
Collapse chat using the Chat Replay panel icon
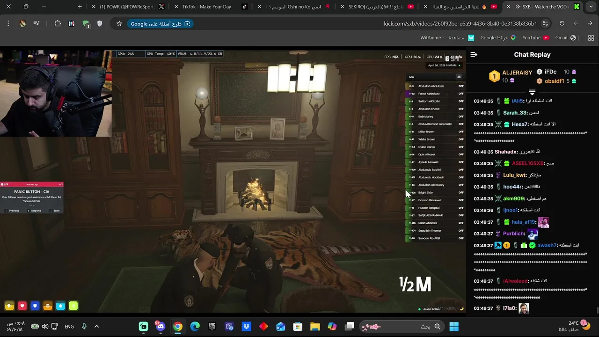(x=474, y=55)
